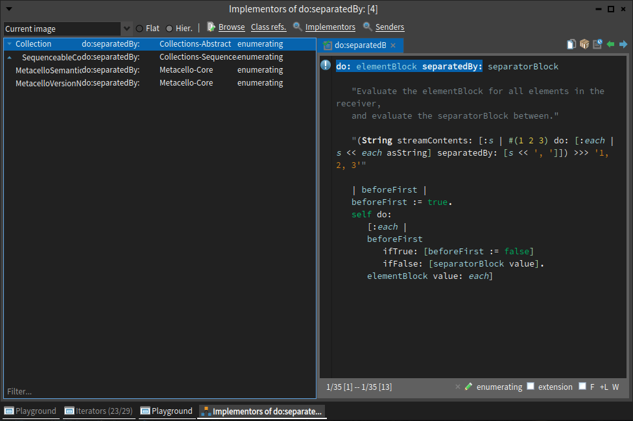The image size is (633, 421).
Task: Collapse the Collection tree row arrow
Action: click(x=9, y=44)
